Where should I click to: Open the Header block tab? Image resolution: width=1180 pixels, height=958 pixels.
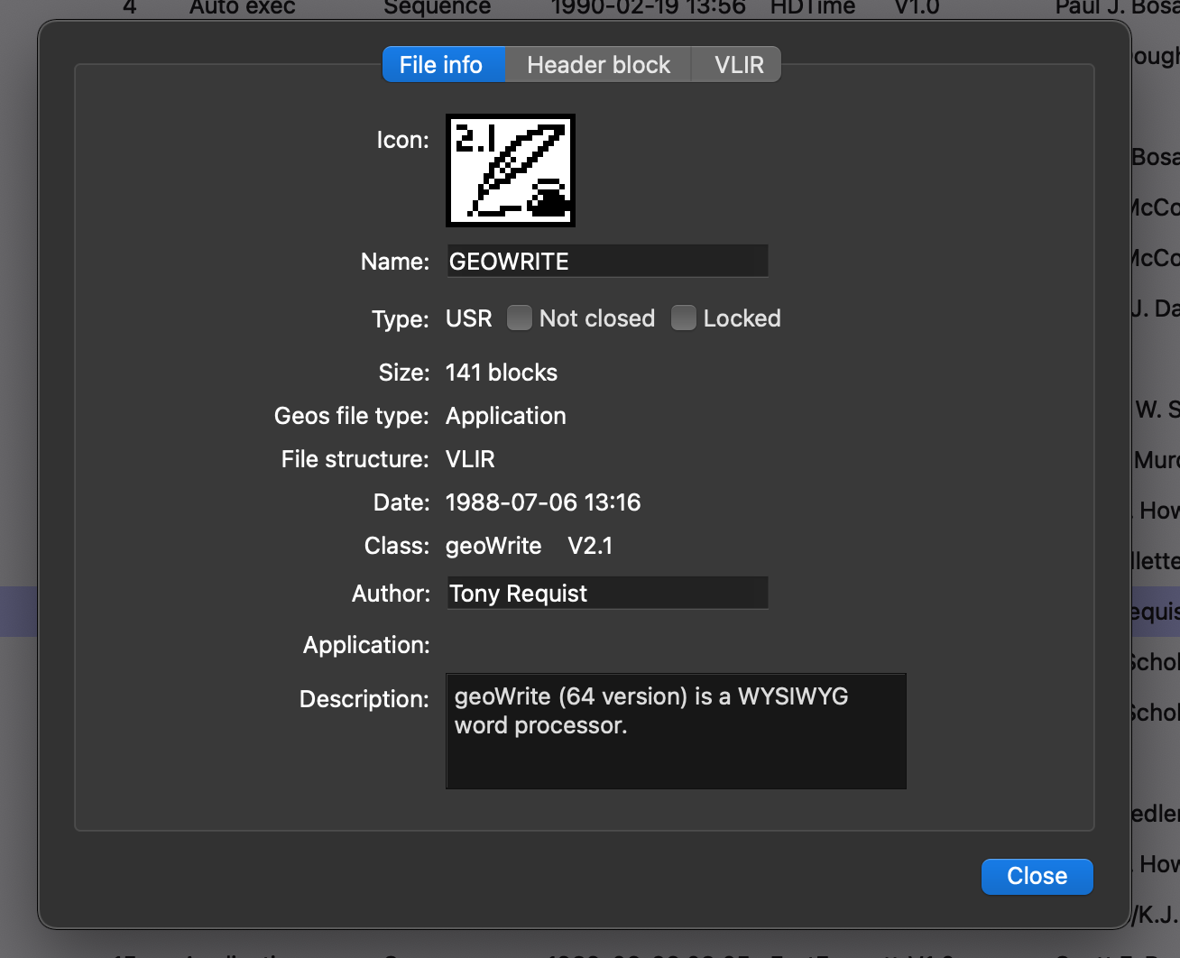coord(598,65)
